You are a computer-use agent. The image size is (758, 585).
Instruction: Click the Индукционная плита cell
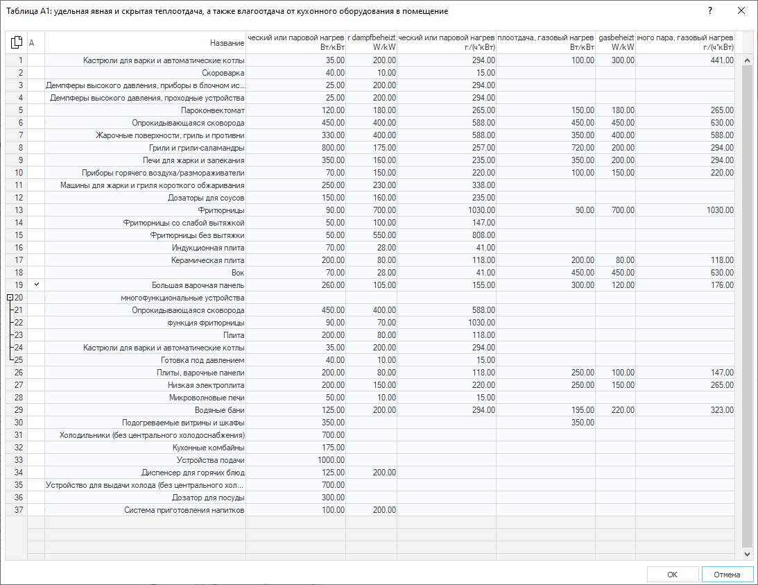tap(145, 248)
